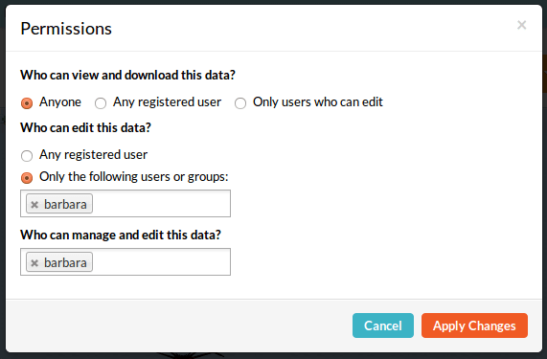Remove barbara tag from edit users field
Screen dimensions: 547x359
[x=34, y=205]
